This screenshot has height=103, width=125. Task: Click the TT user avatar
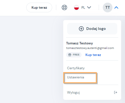[x=108, y=7]
